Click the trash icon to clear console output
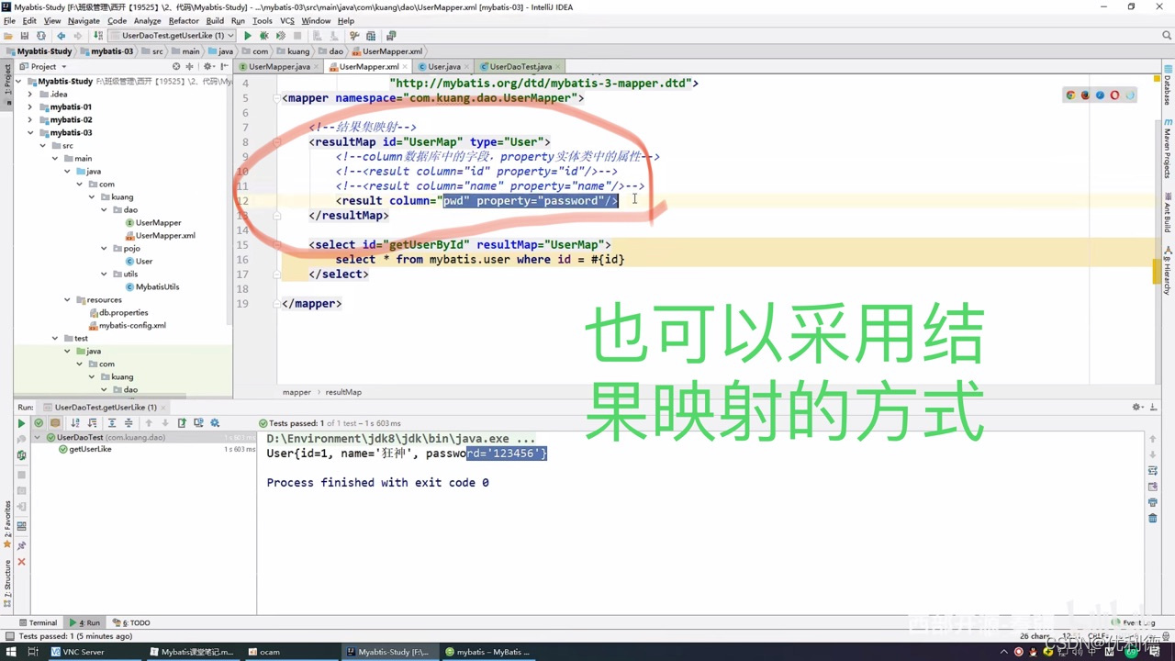 coord(1153,518)
